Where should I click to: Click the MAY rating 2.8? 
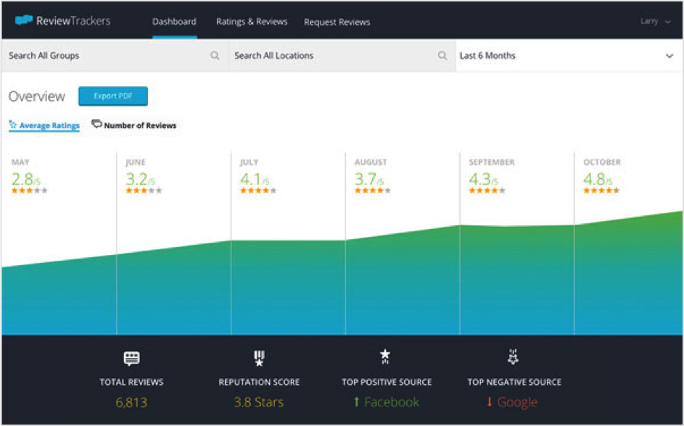point(25,179)
